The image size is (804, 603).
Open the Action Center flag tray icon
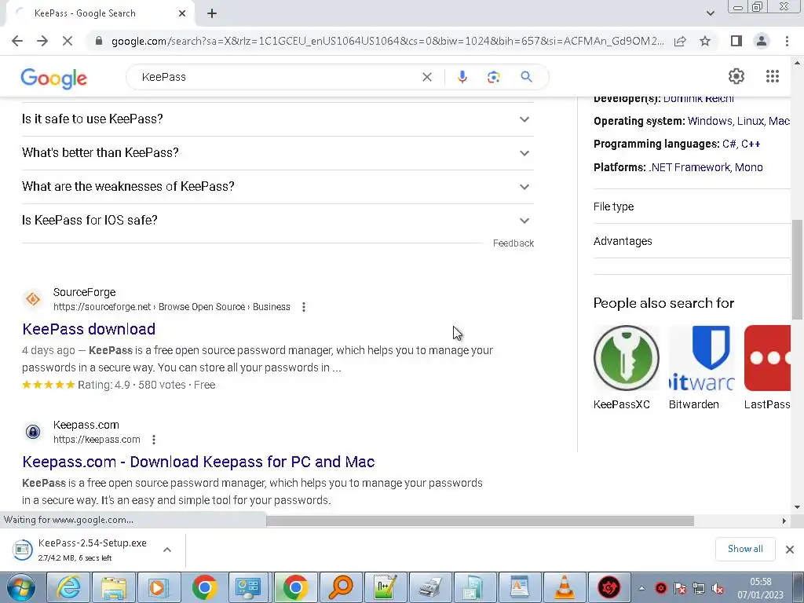click(x=680, y=588)
